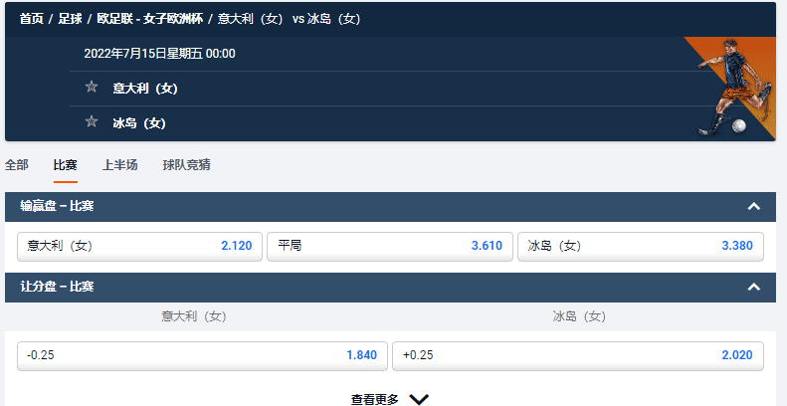Pick 冰岛（女）win at 3.380

point(641,246)
